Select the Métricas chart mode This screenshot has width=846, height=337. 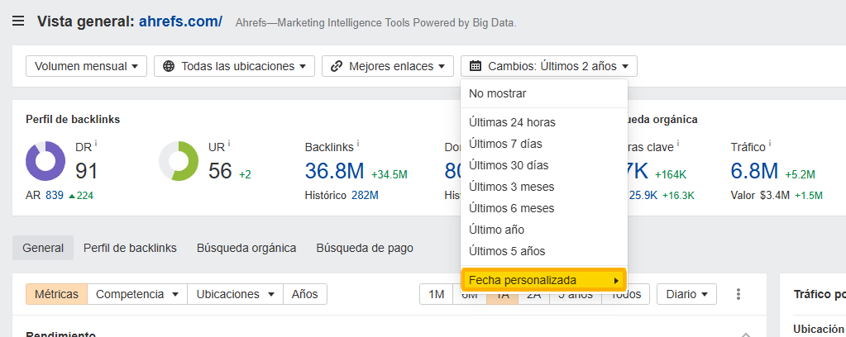tap(57, 294)
